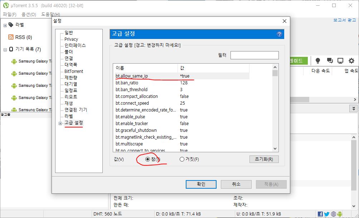Select the bt.ban_threshold row
The image size is (359, 218).
[x=181, y=90]
